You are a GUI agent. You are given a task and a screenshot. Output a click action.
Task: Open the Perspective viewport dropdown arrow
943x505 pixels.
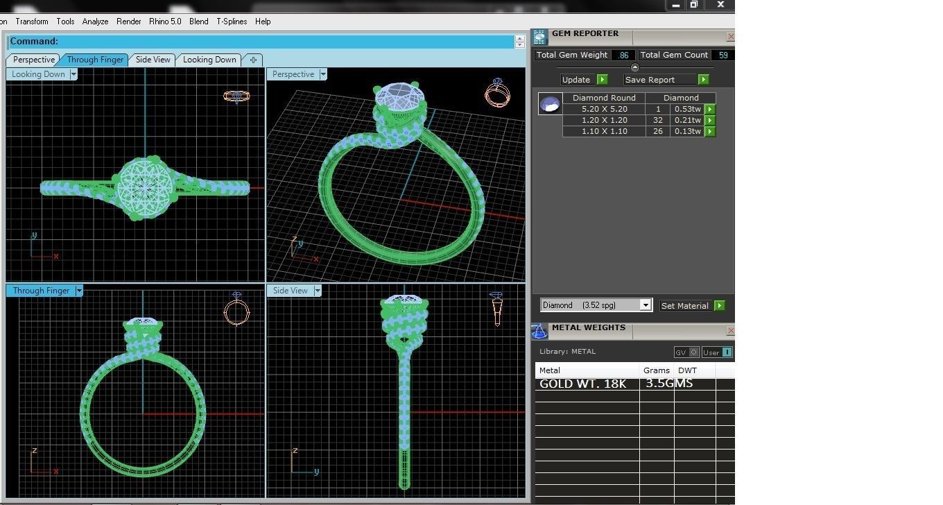(x=322, y=74)
